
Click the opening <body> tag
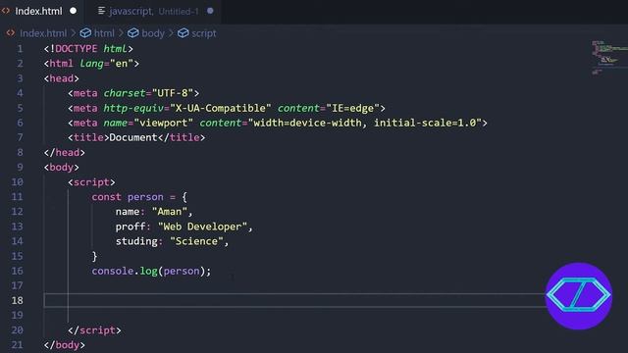click(x=61, y=168)
